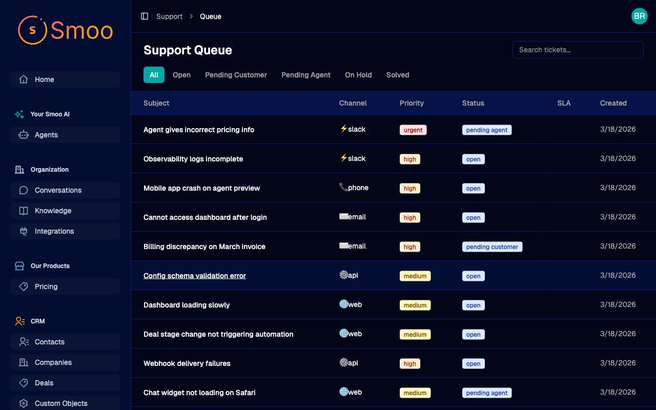Collapse the sidebar with the panel toggle
656x410 pixels.
pyautogui.click(x=145, y=16)
